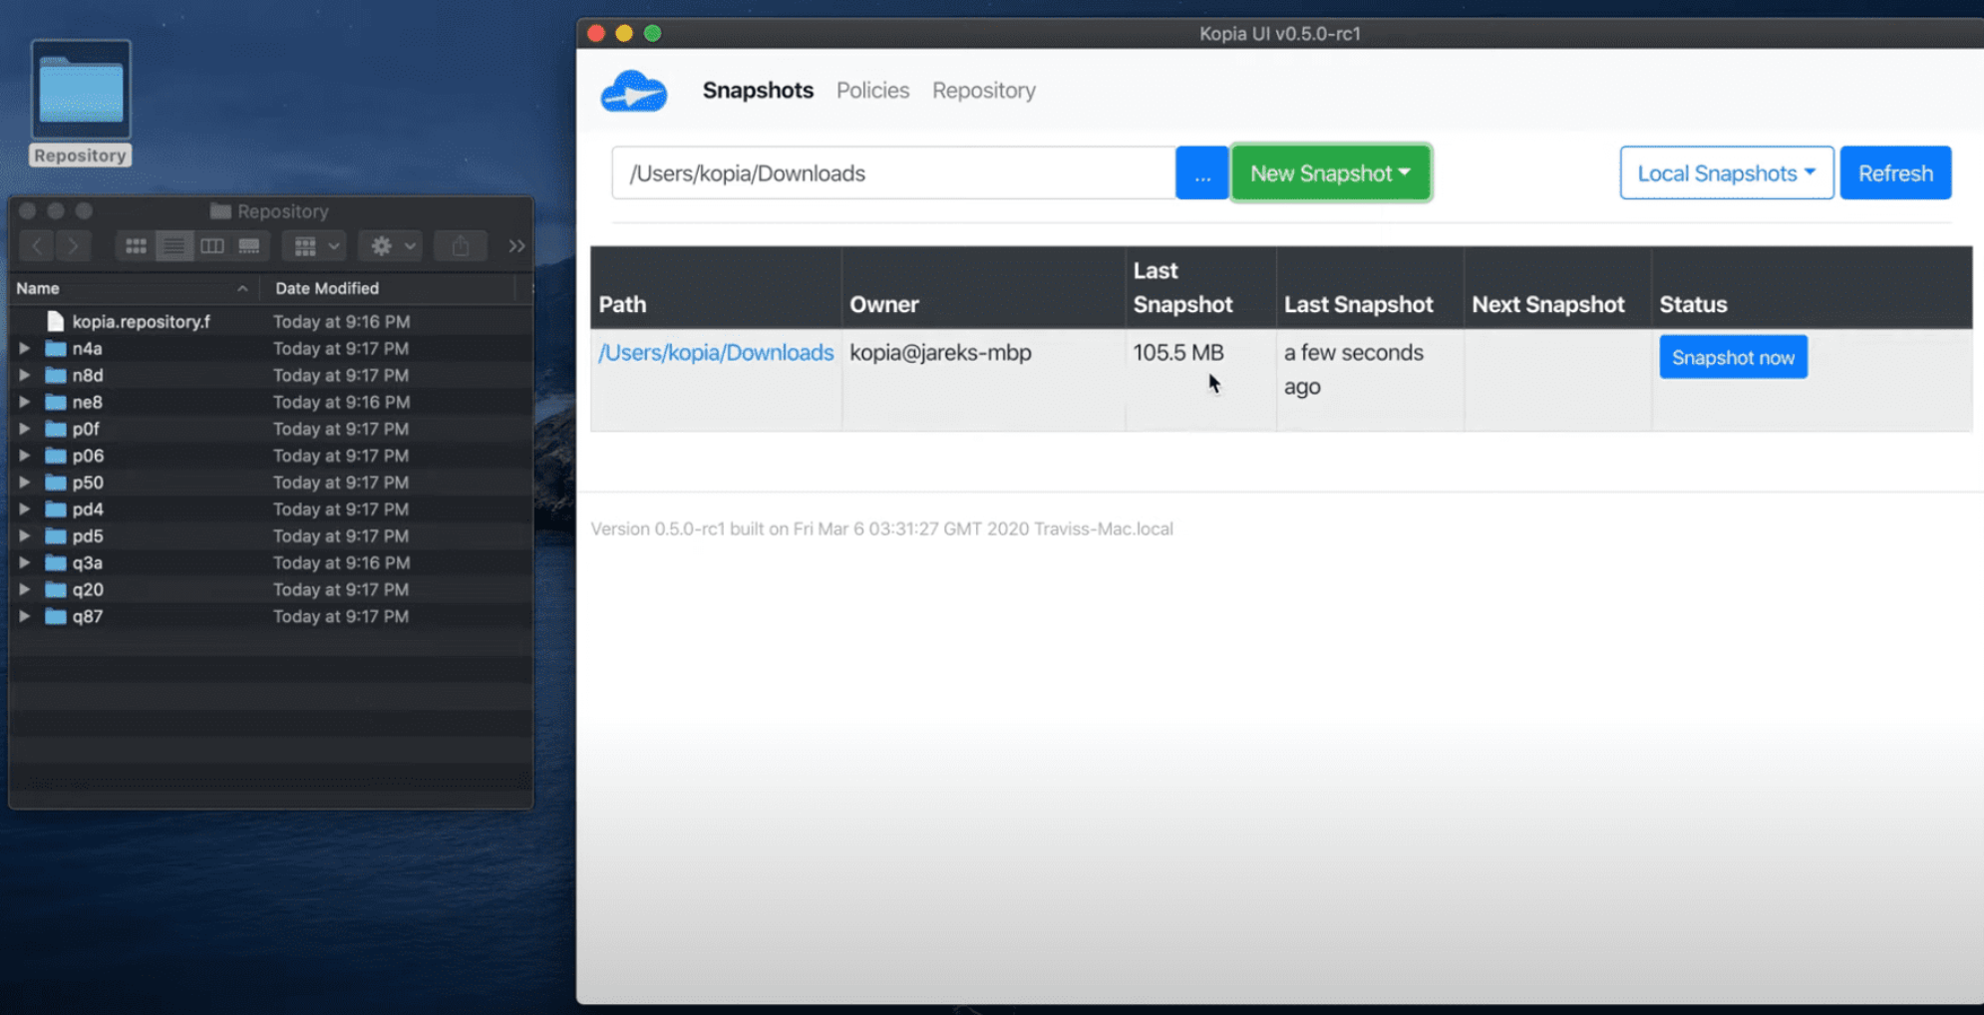Expand the pd5 folder

click(24, 535)
